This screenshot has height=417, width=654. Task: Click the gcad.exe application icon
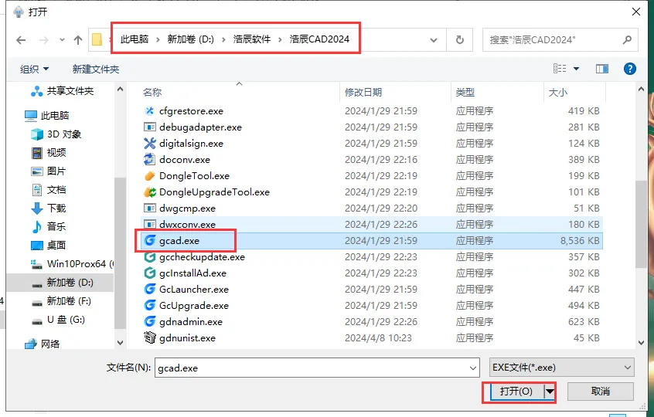click(149, 241)
